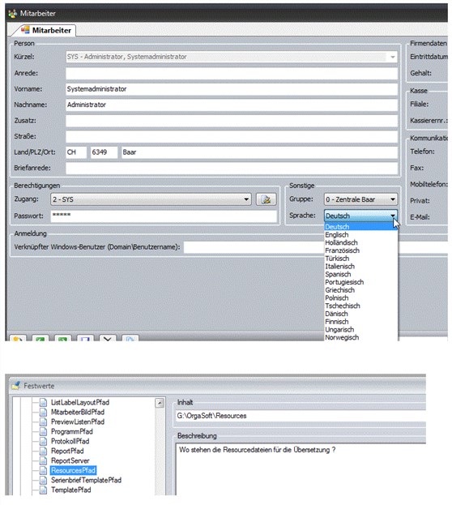452x505 pixels.
Task: Pick Französisch from the Sprache list
Action: click(361, 250)
